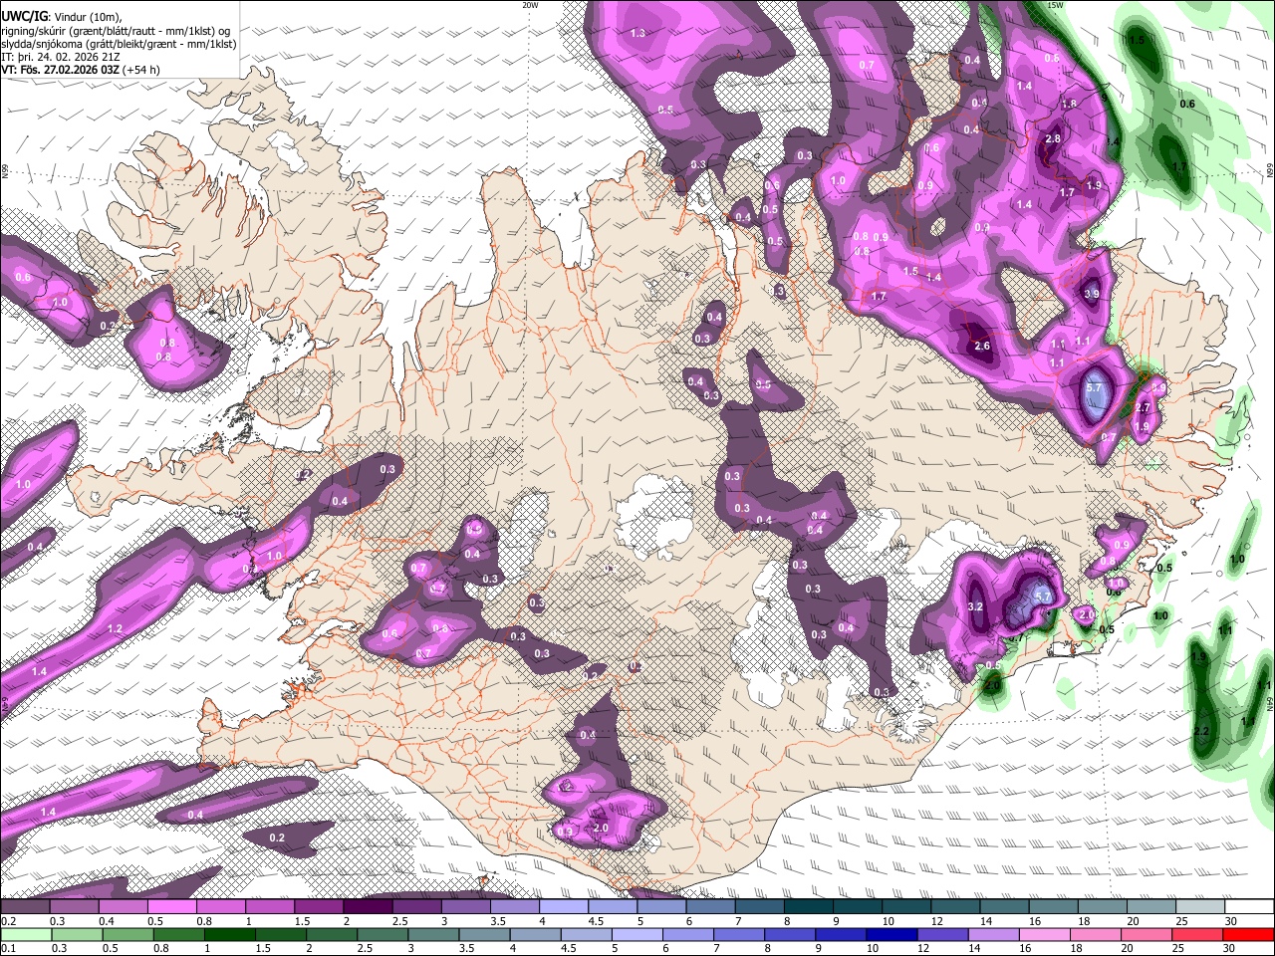Click the '1.8' precipitation value on the map
Screen dimensions: 1275x956
(x=1069, y=104)
